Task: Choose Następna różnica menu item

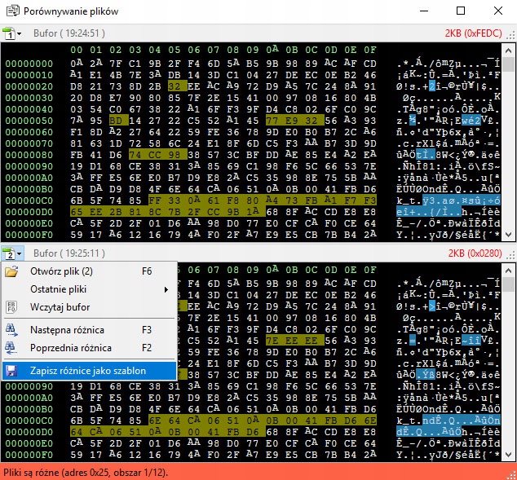Action: pos(67,330)
